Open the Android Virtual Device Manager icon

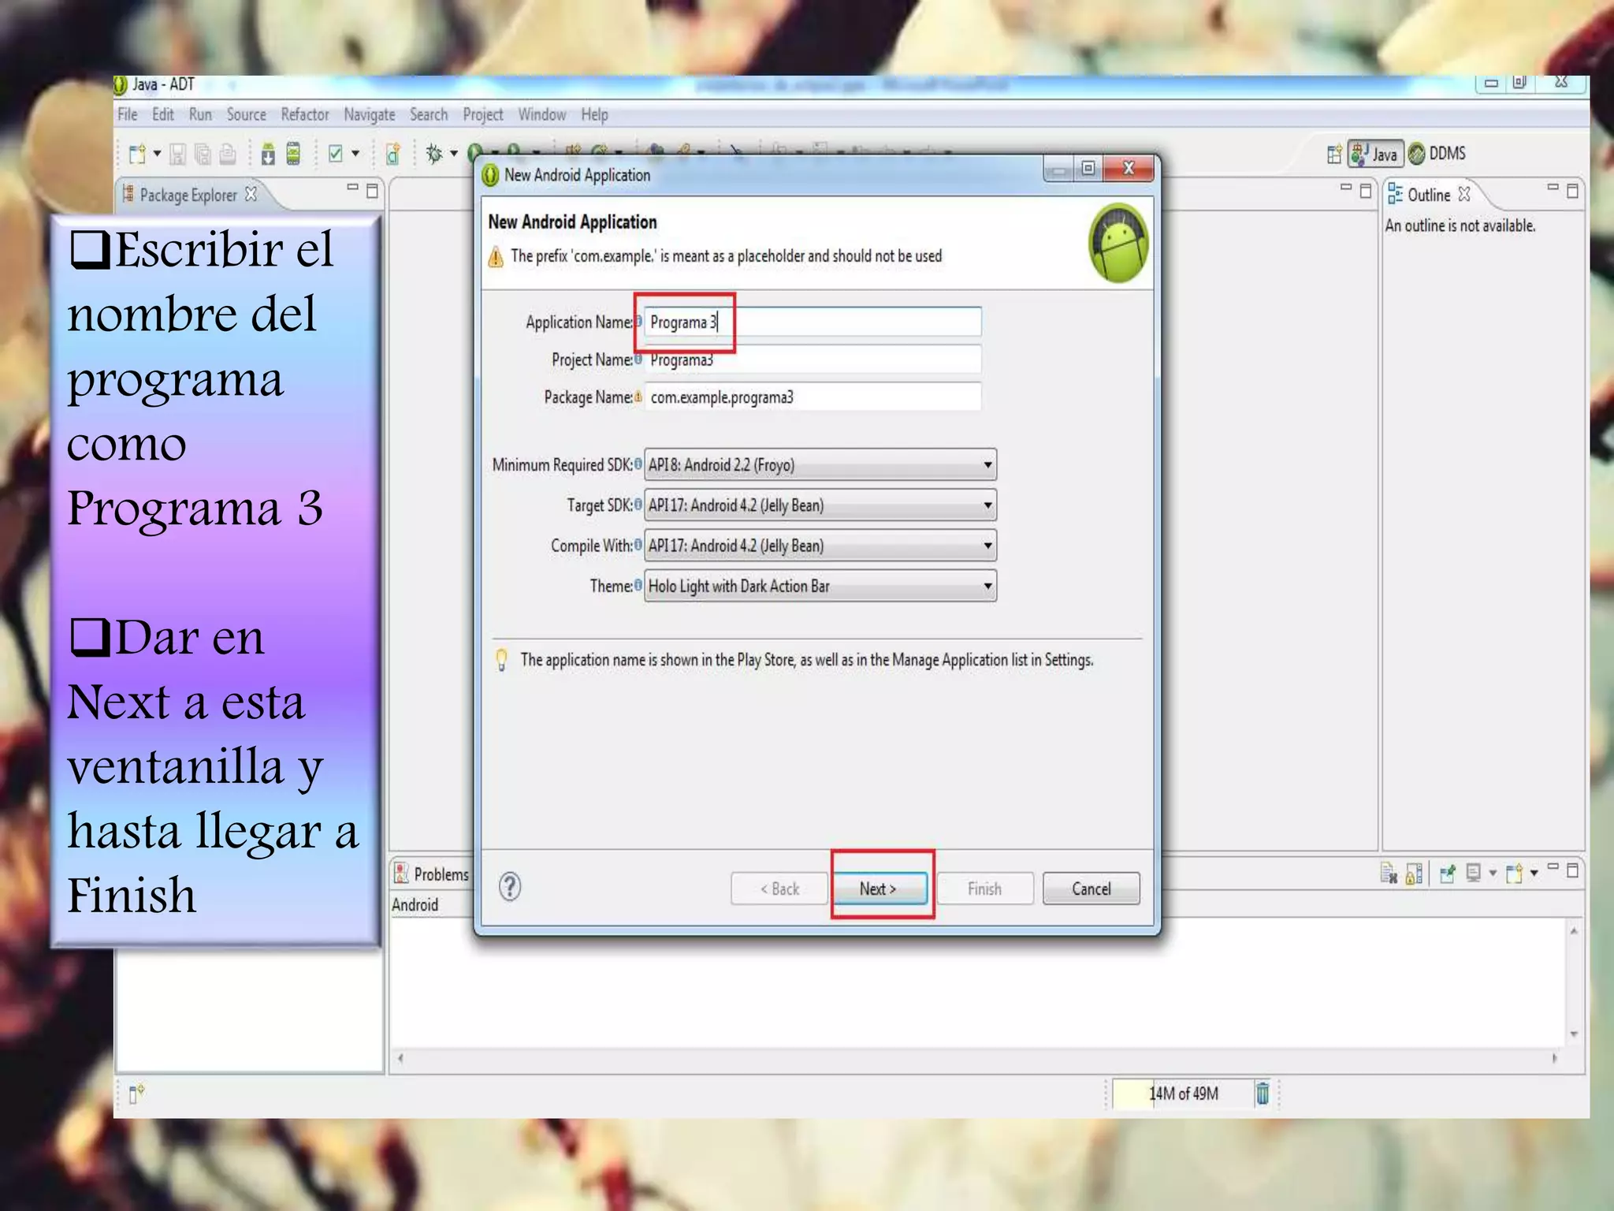click(x=293, y=154)
